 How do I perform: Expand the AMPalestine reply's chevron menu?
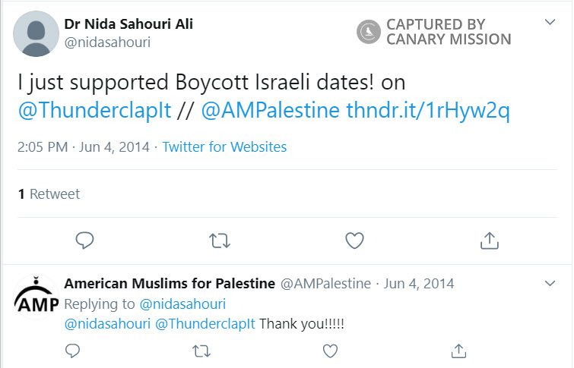[550, 283]
